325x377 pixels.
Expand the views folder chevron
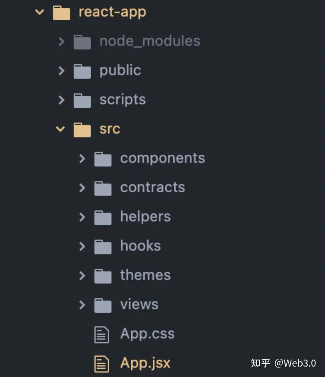(82, 305)
